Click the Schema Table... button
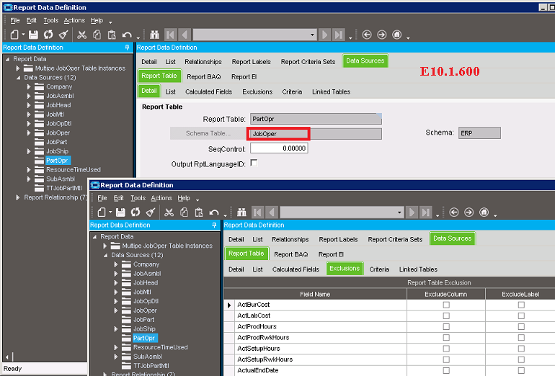The height and width of the screenshot is (376, 555). (208, 133)
